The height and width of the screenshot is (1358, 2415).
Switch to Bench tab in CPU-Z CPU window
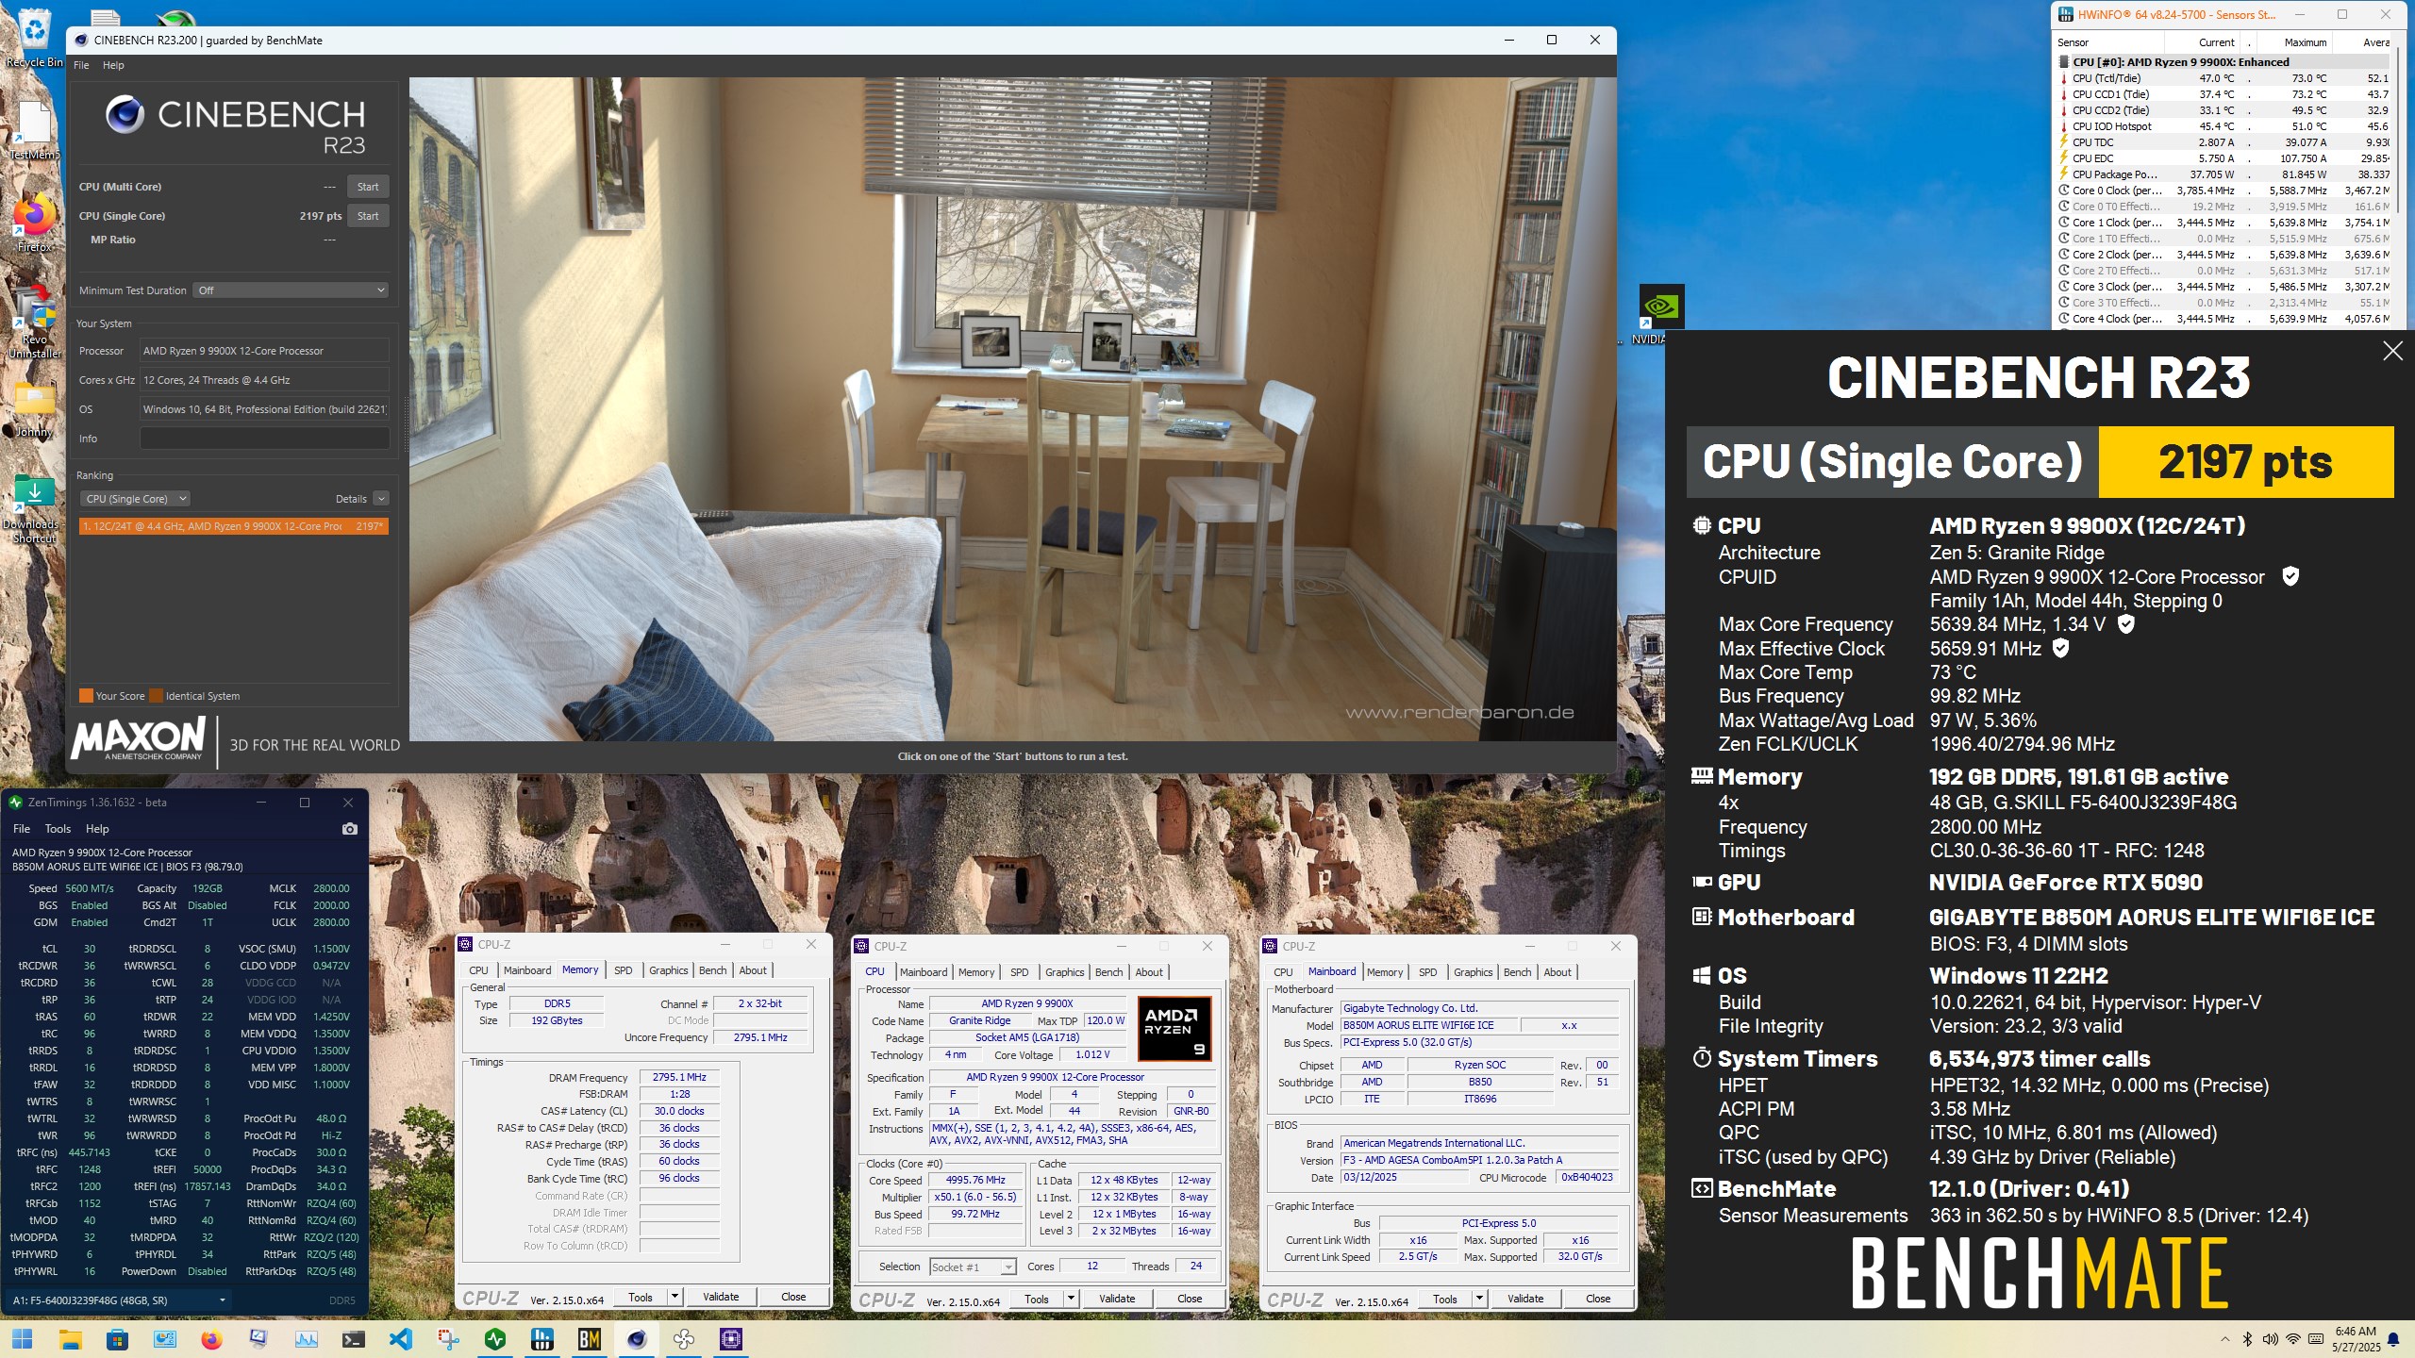point(1108,972)
